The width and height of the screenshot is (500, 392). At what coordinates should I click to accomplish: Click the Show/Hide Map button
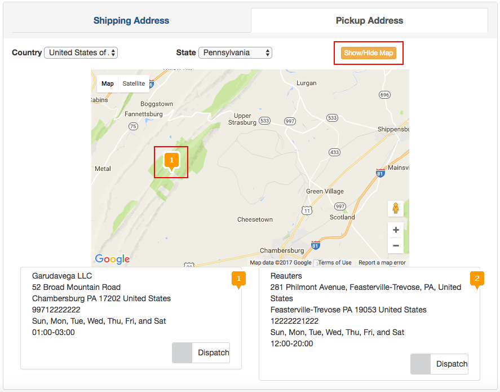click(x=368, y=53)
